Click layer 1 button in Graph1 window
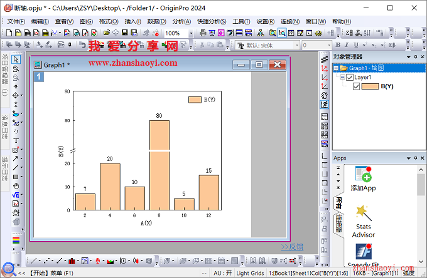427x278 pixels. click(39, 77)
